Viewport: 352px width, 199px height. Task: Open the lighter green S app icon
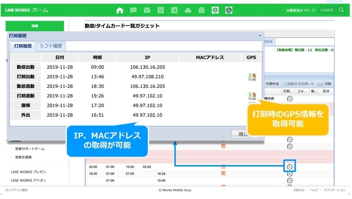click(x=215, y=10)
